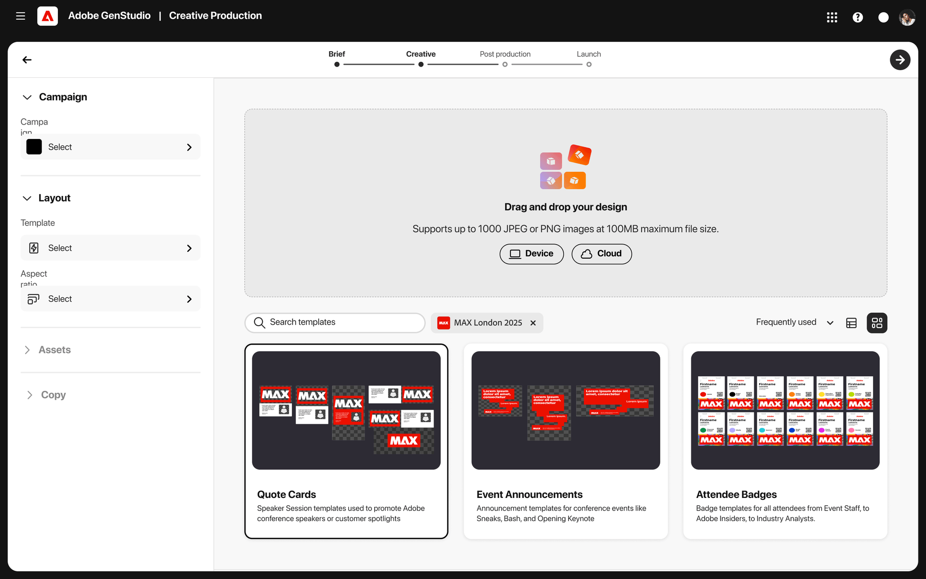Collapse the Layout section
Image resolution: width=926 pixels, height=579 pixels.
click(x=27, y=198)
